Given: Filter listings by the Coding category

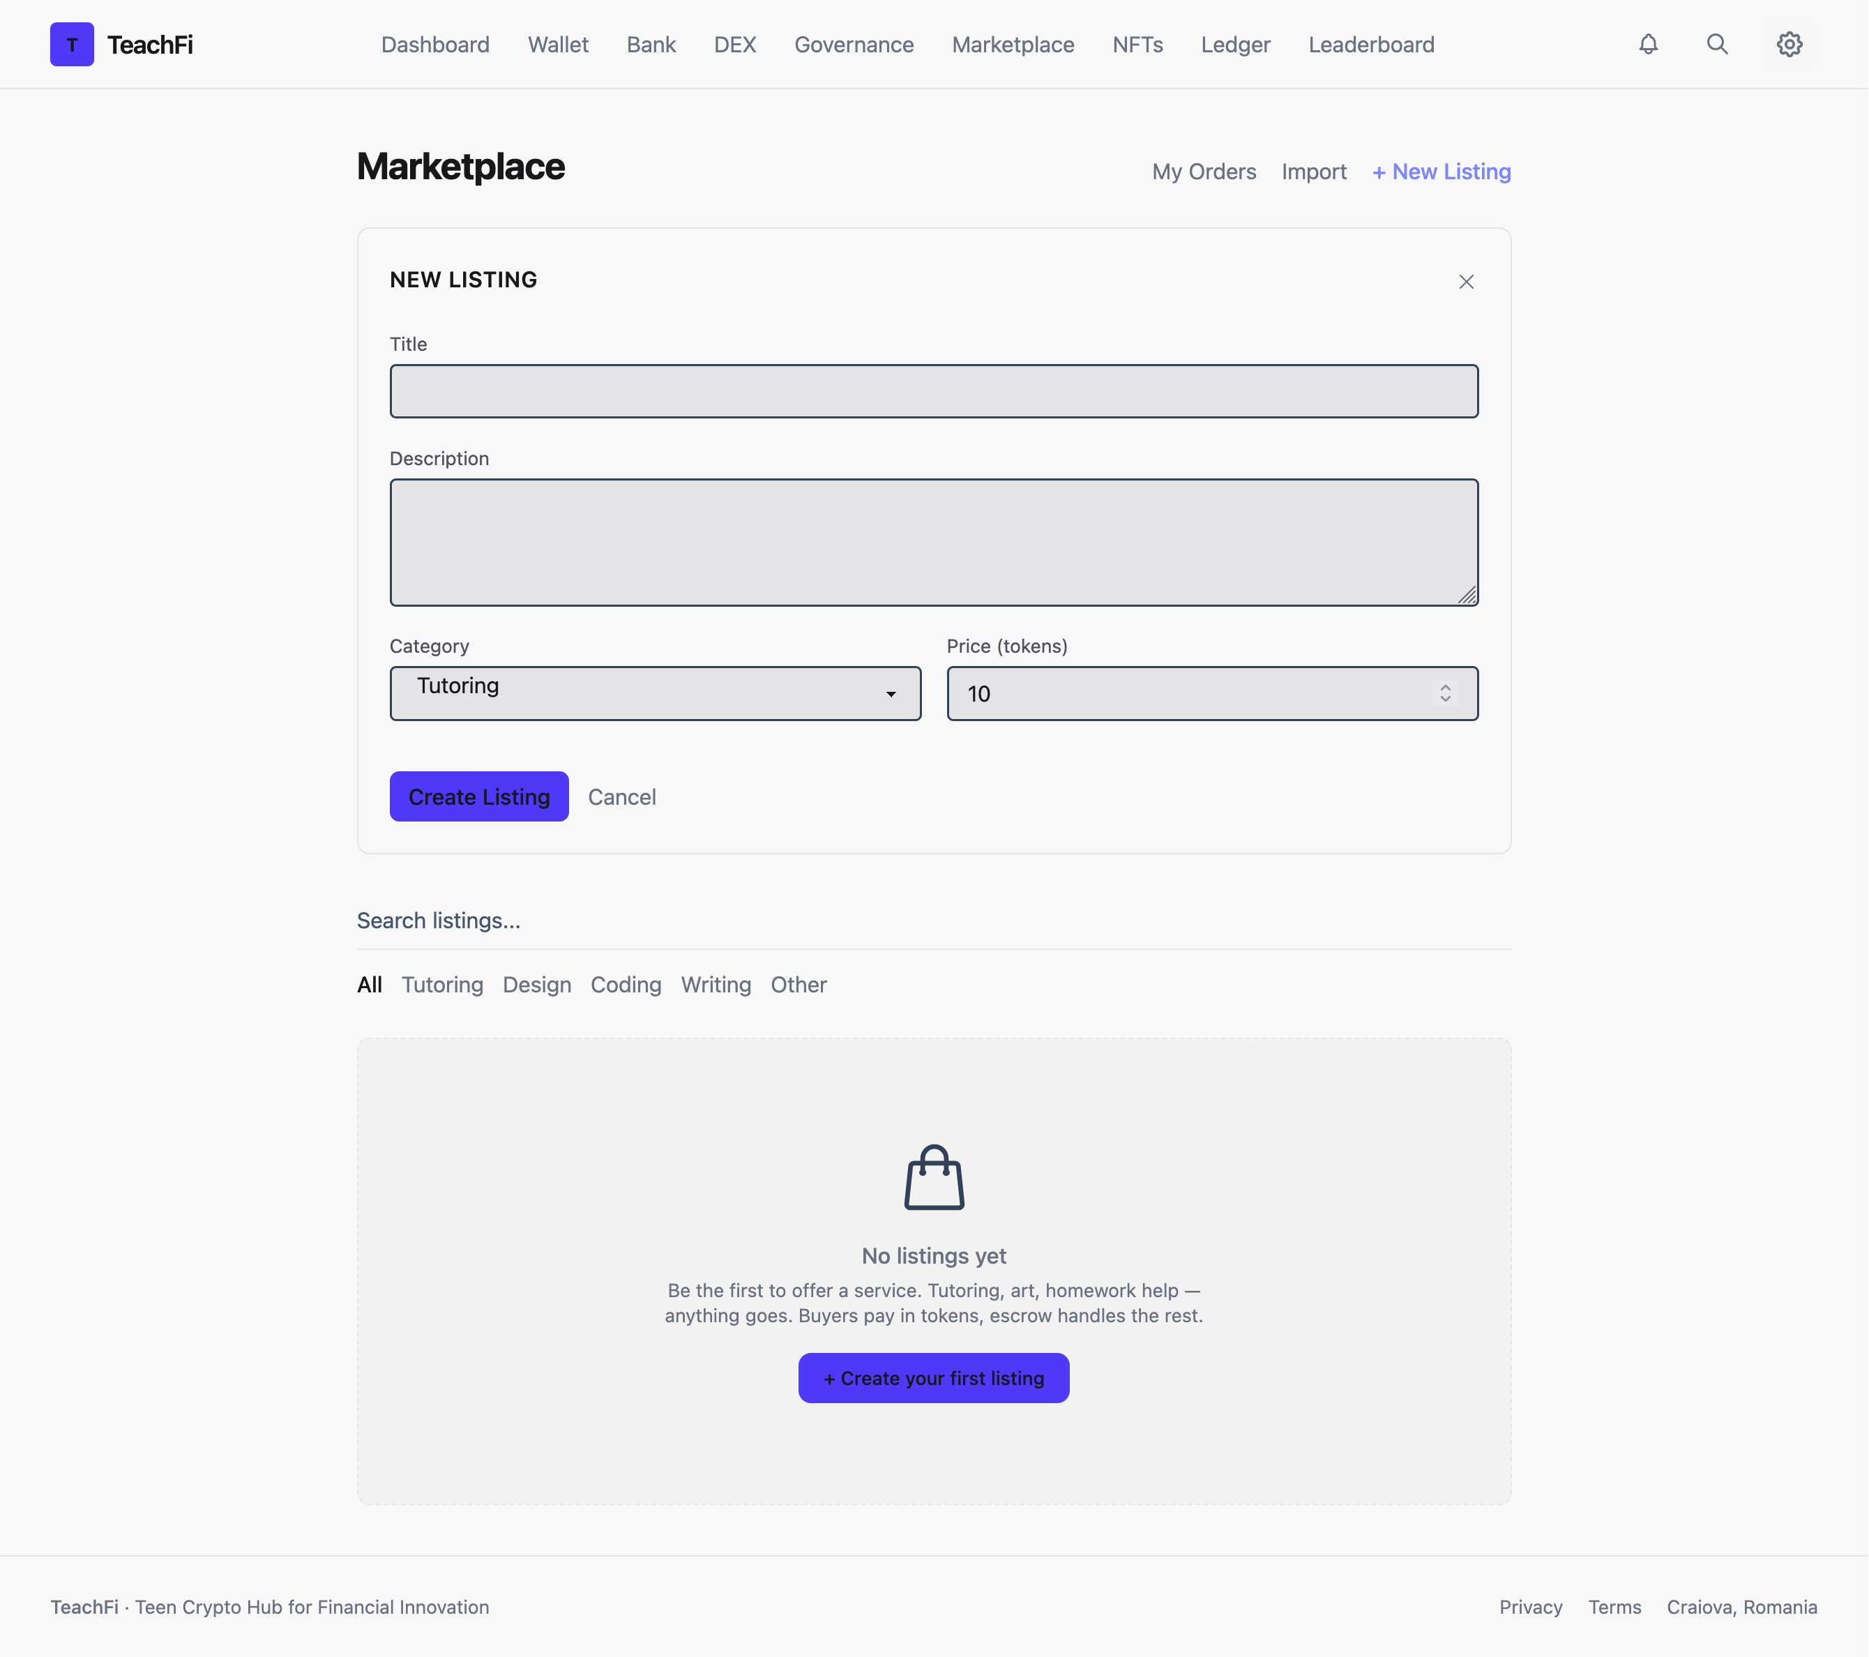Looking at the screenshot, I should pyautogui.click(x=626, y=985).
